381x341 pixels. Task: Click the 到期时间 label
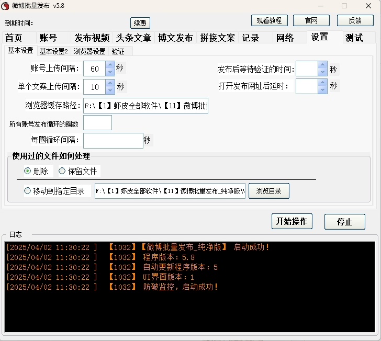19,24
